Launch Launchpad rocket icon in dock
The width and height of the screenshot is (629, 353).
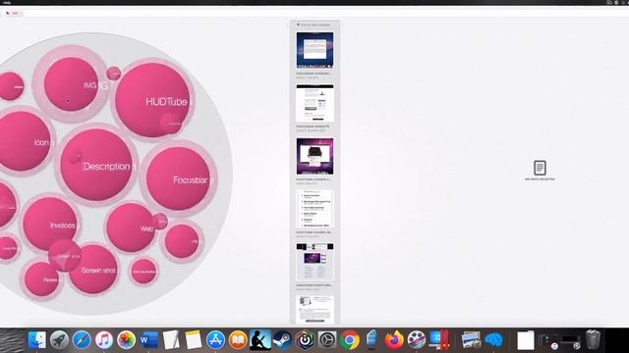pos(59,340)
